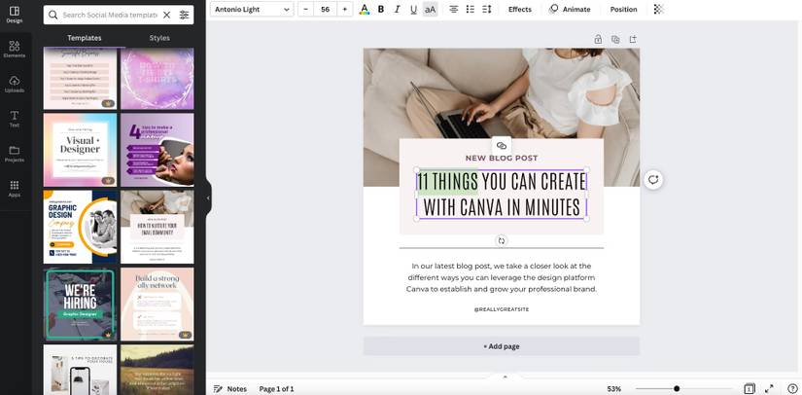Click the NEW BLOG POST text
The width and height of the screenshot is (802, 395).
click(502, 159)
